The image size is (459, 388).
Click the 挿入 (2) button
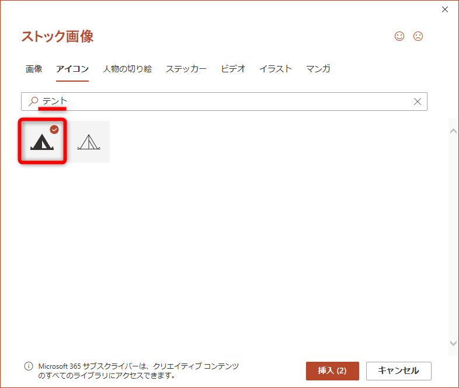point(332,371)
